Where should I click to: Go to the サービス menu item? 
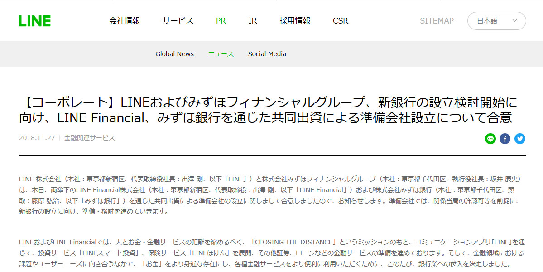178,21
